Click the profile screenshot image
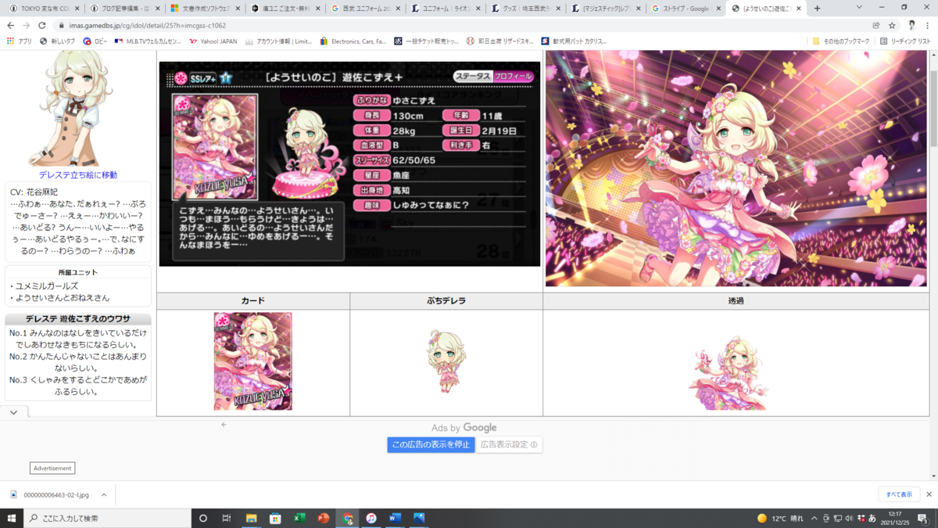The image size is (938, 528). click(349, 164)
